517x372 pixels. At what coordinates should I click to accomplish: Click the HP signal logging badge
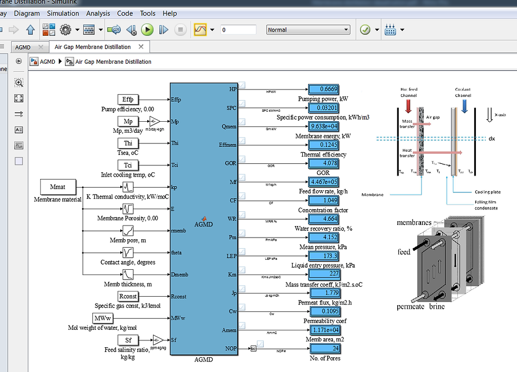pos(242,85)
